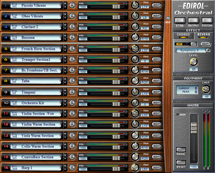The width and height of the screenshot is (215, 173).
Task: Click the pan knob on part 1 Piccolo
Action: point(135,5)
